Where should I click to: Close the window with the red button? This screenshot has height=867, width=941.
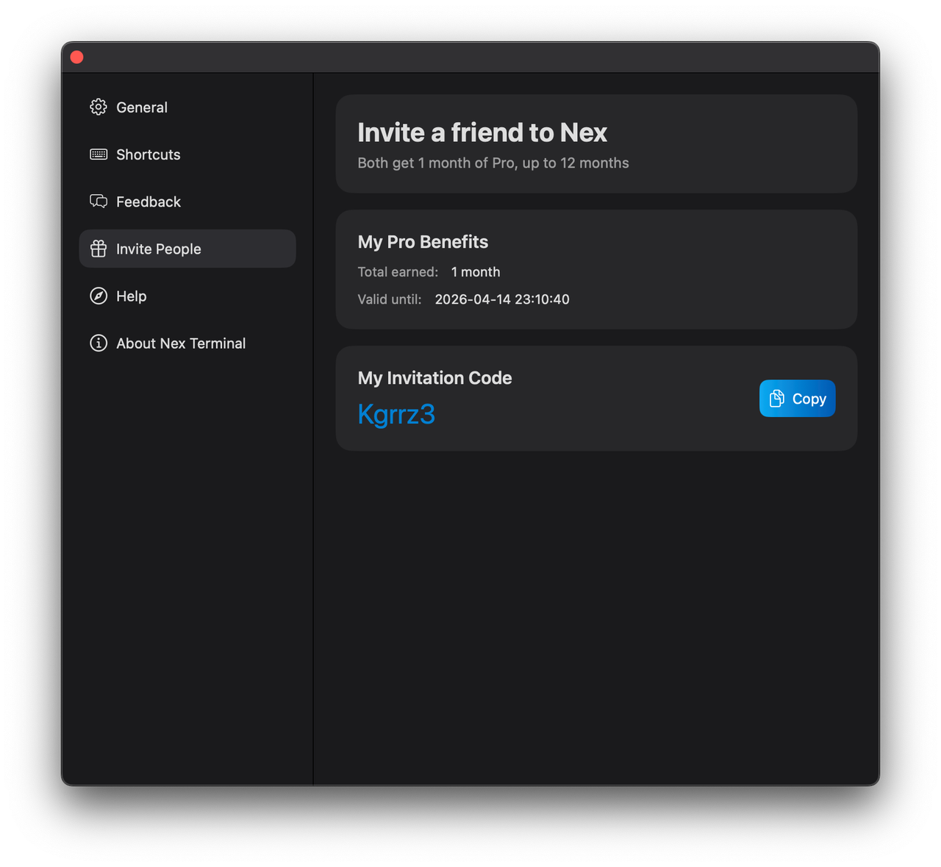(76, 57)
